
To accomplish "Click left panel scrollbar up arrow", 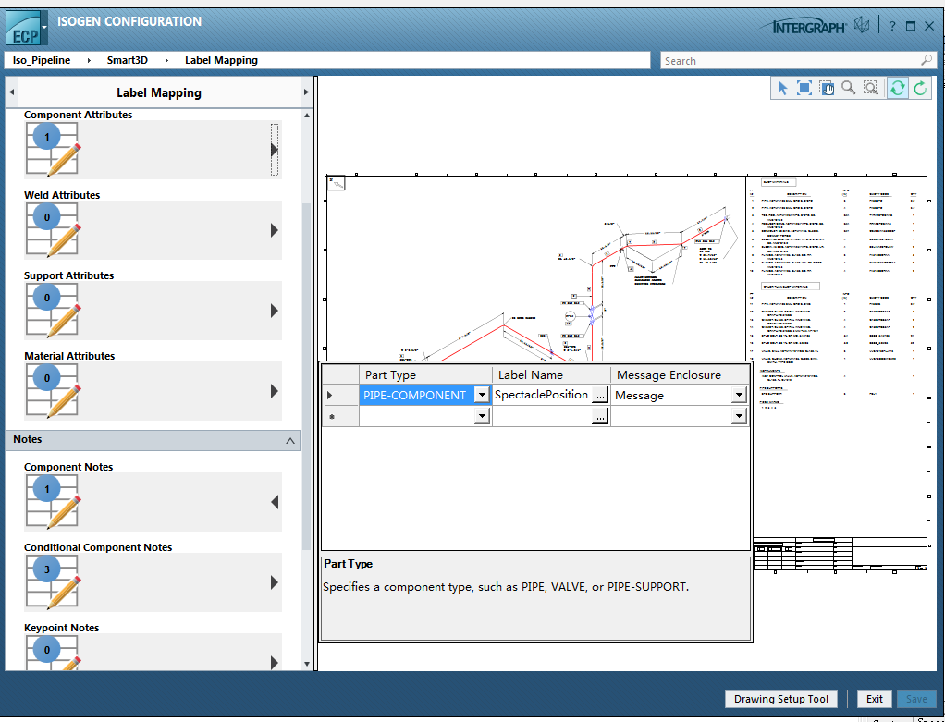I will click(307, 116).
